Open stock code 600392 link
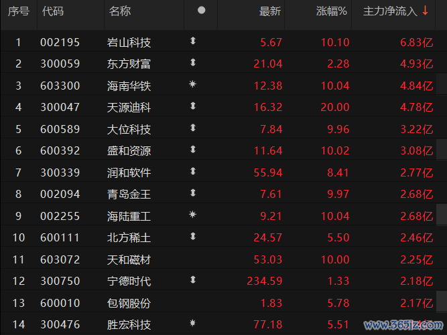The height and width of the screenshot is (335, 447). point(60,150)
